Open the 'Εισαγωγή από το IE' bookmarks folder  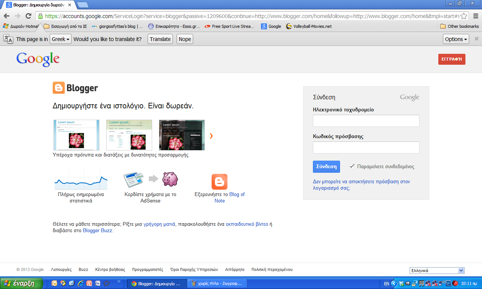point(66,26)
